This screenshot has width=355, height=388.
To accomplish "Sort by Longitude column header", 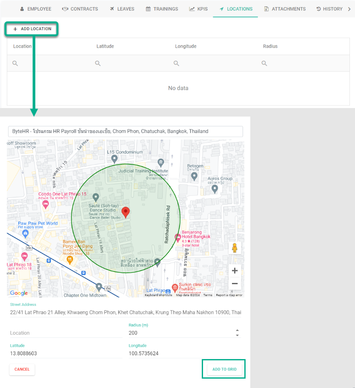I will [186, 46].
